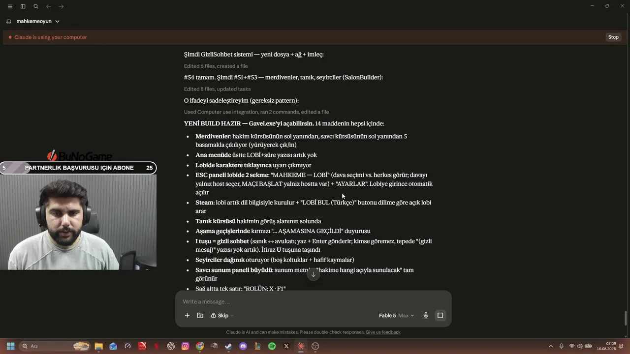Start voice input with the microphone
Screen dimensions: 630x354
pos(426,316)
